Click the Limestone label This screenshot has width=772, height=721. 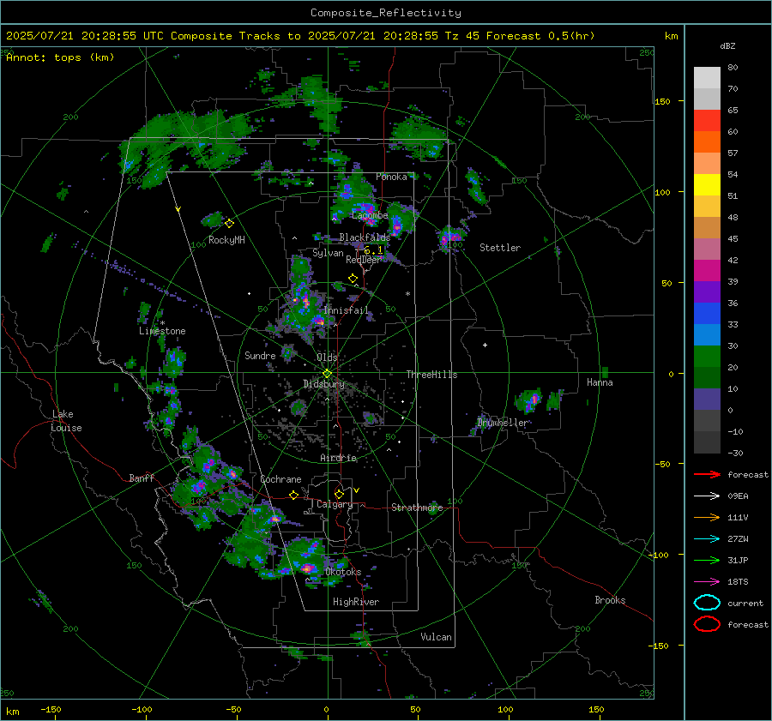click(162, 331)
